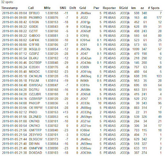Click callsign G1FXB
Screen dimensions: 165x156
coord(34,45)
